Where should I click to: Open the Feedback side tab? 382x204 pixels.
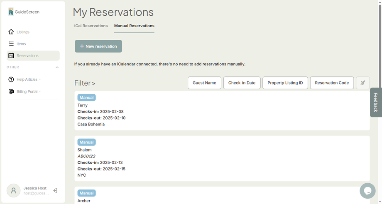376,102
